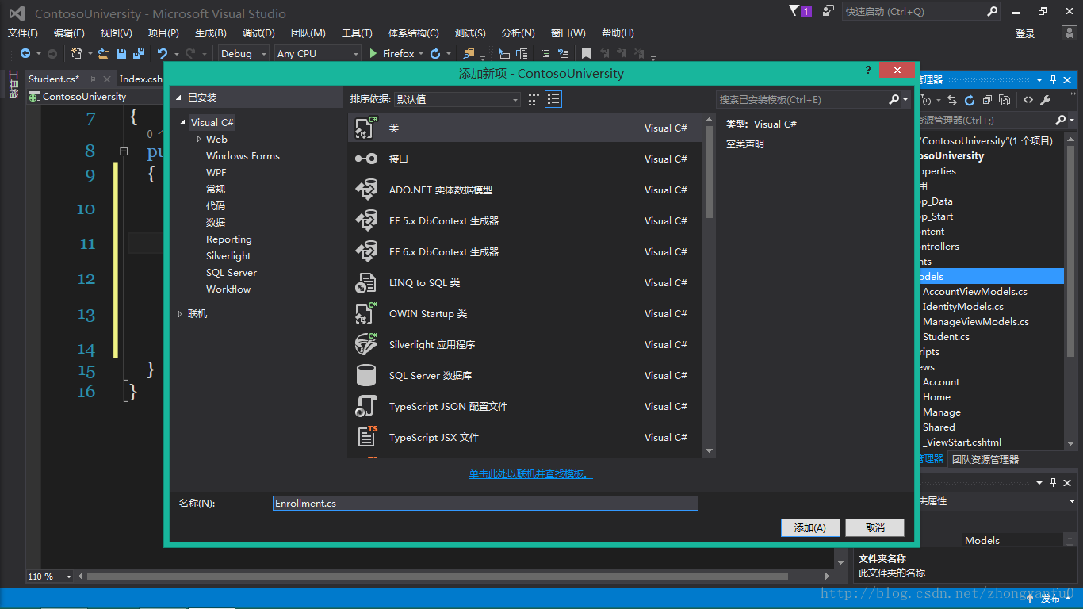Switch the template list to details list view
The width and height of the screenshot is (1083, 609).
pos(553,99)
